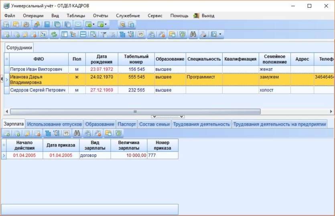The height and width of the screenshot is (216, 335).
Task: Switch to the Паспорт tab
Action: (127, 124)
